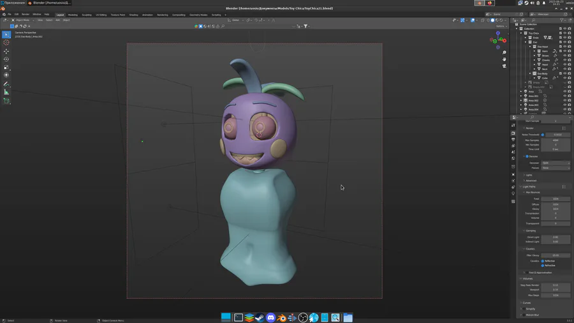Screen dimensions: 574x323
Task: Open the Denoiser dropdown
Action: click(x=556, y=163)
